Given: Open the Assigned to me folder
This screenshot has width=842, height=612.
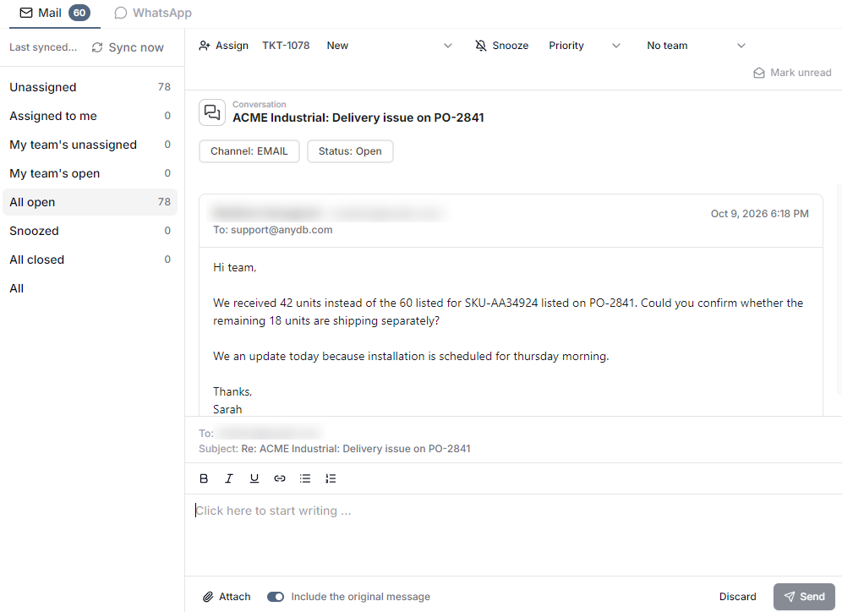Looking at the screenshot, I should pos(90,116).
